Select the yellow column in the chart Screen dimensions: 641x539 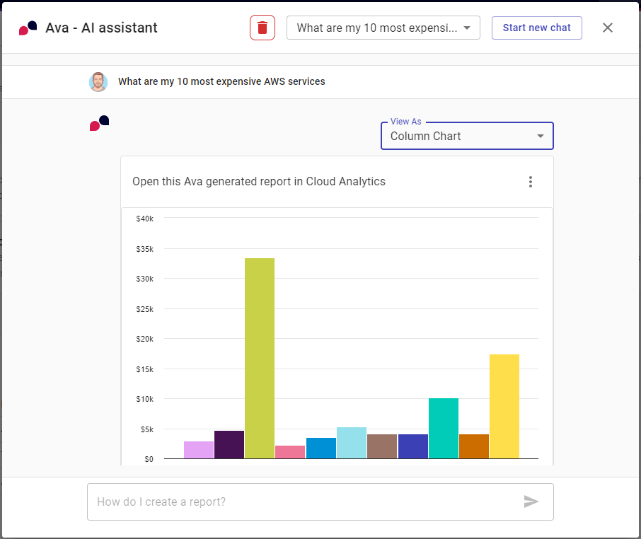504,406
